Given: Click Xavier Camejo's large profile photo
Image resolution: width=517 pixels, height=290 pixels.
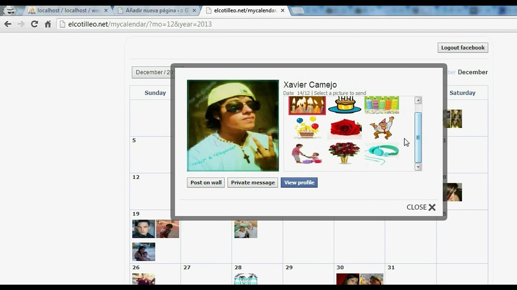Looking at the screenshot, I should coord(233,126).
